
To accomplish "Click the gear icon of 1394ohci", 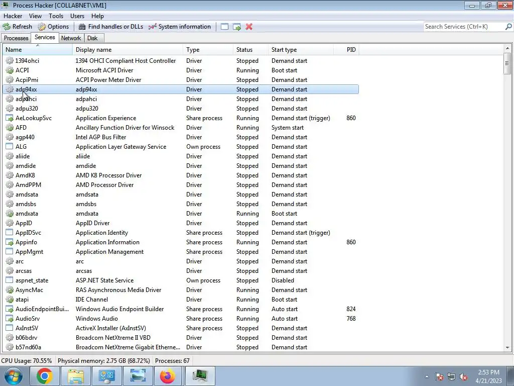I will point(10,61).
